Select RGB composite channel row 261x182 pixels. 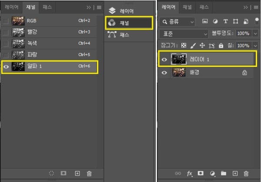tap(49, 21)
